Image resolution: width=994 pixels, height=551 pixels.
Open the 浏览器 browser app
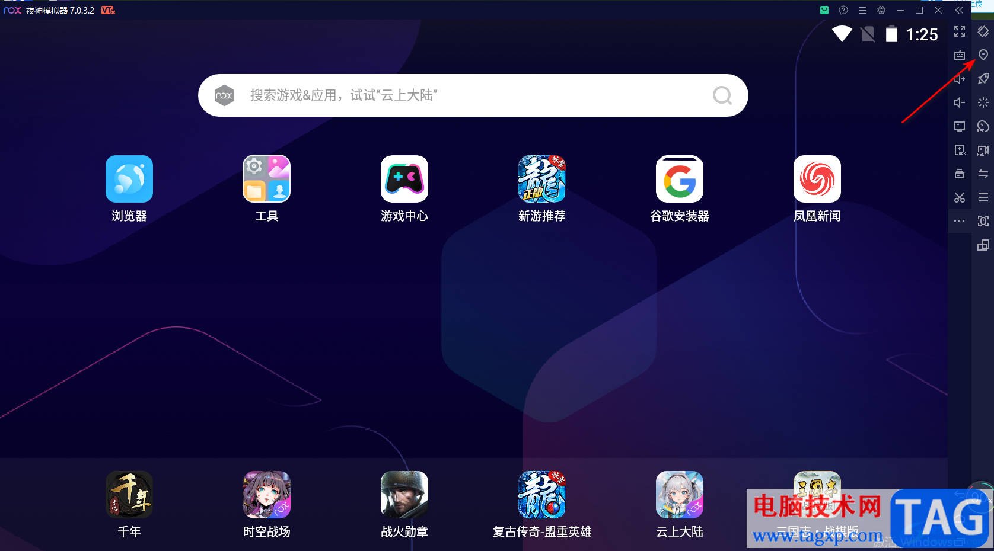[129, 179]
